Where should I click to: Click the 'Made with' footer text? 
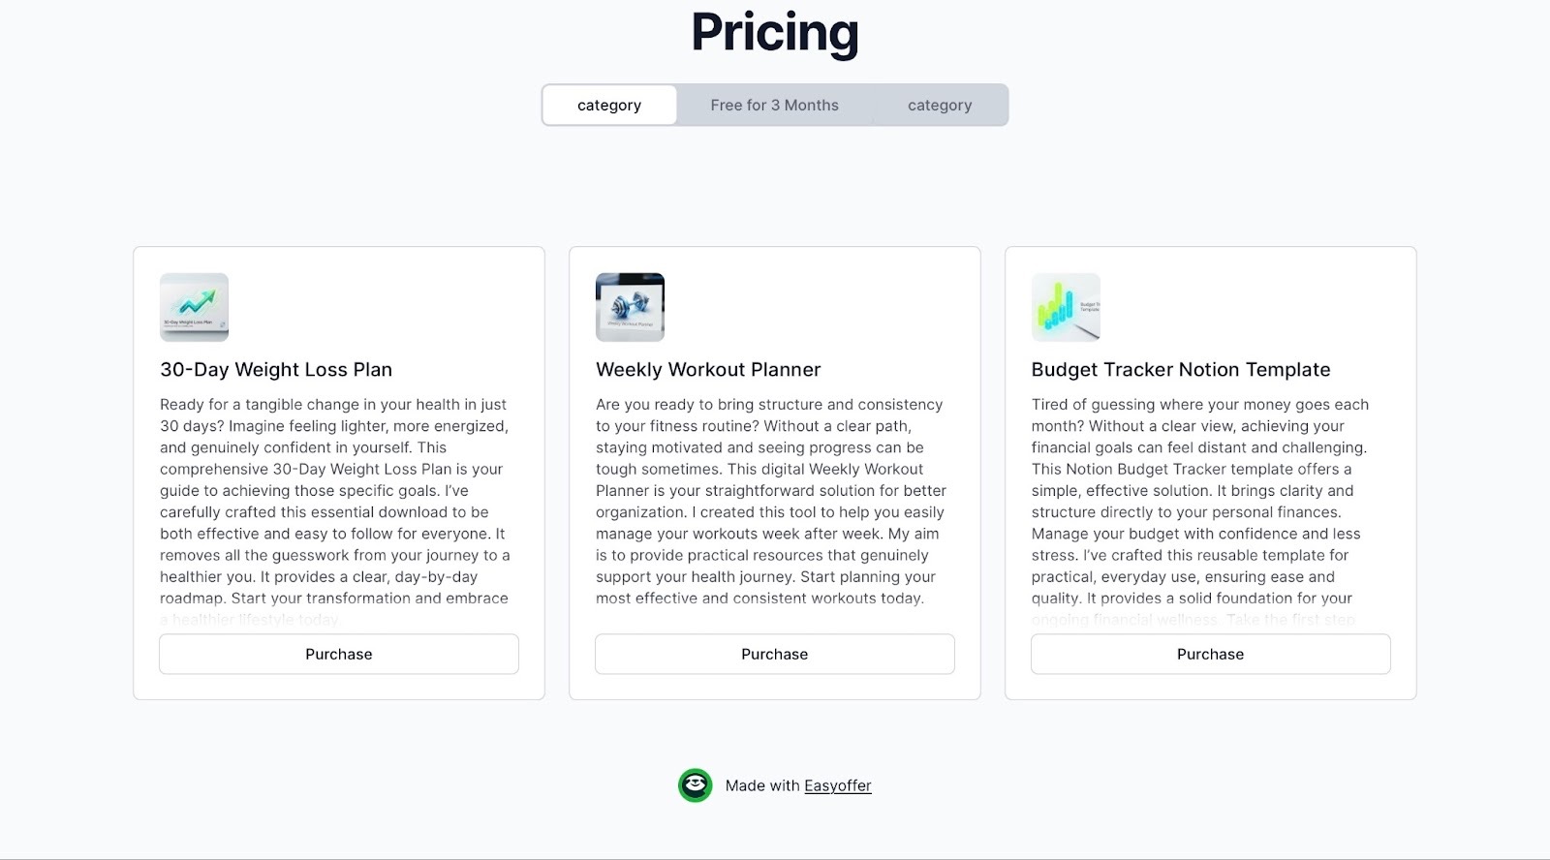coord(762,785)
